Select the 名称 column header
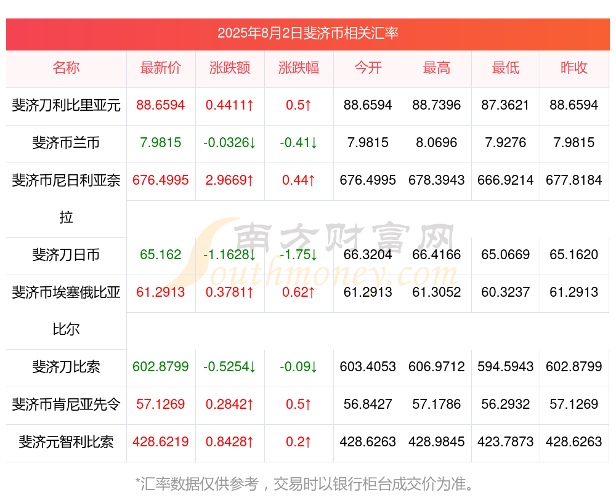616x503 pixels. point(66,68)
